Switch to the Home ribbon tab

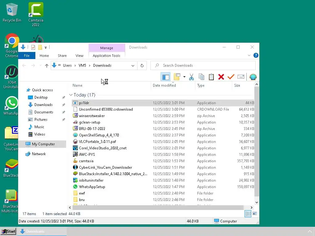click(44, 56)
